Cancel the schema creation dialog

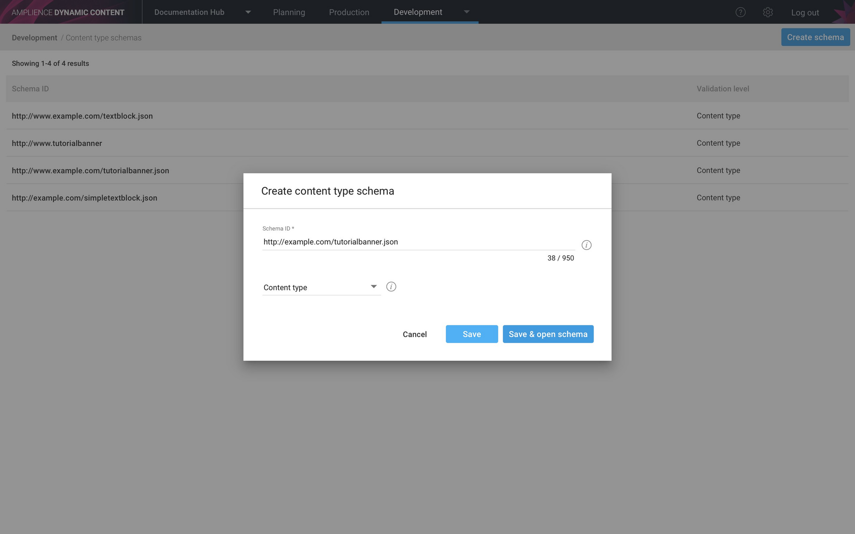pyautogui.click(x=414, y=334)
